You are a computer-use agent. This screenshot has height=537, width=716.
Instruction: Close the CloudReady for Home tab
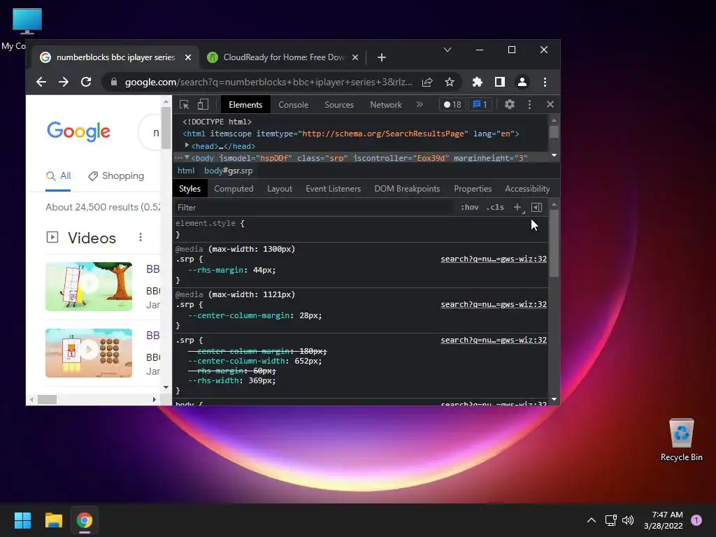point(355,57)
